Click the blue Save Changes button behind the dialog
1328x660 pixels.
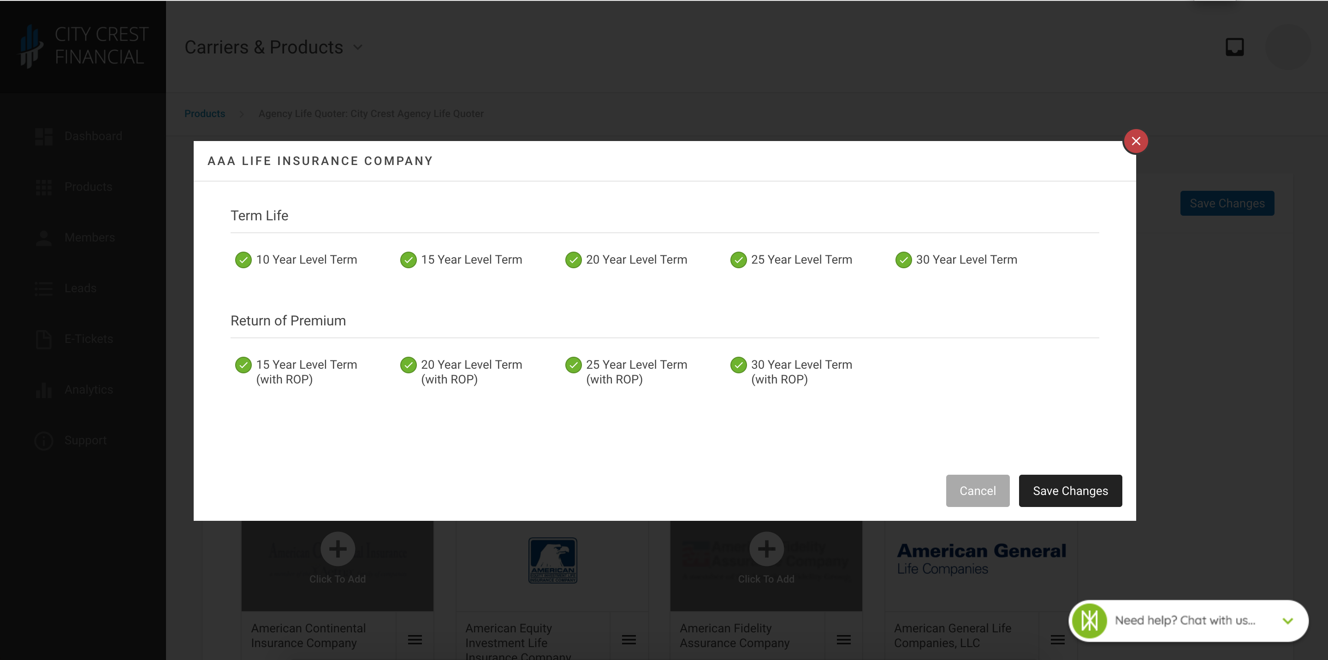click(x=1227, y=204)
